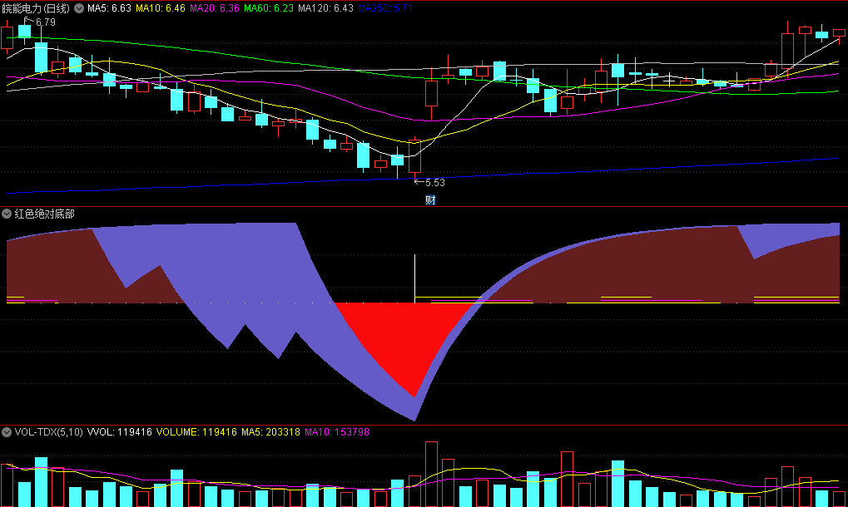848x507 pixels.
Task: Click the white vertical signal line in indicator
Action: pos(414,278)
